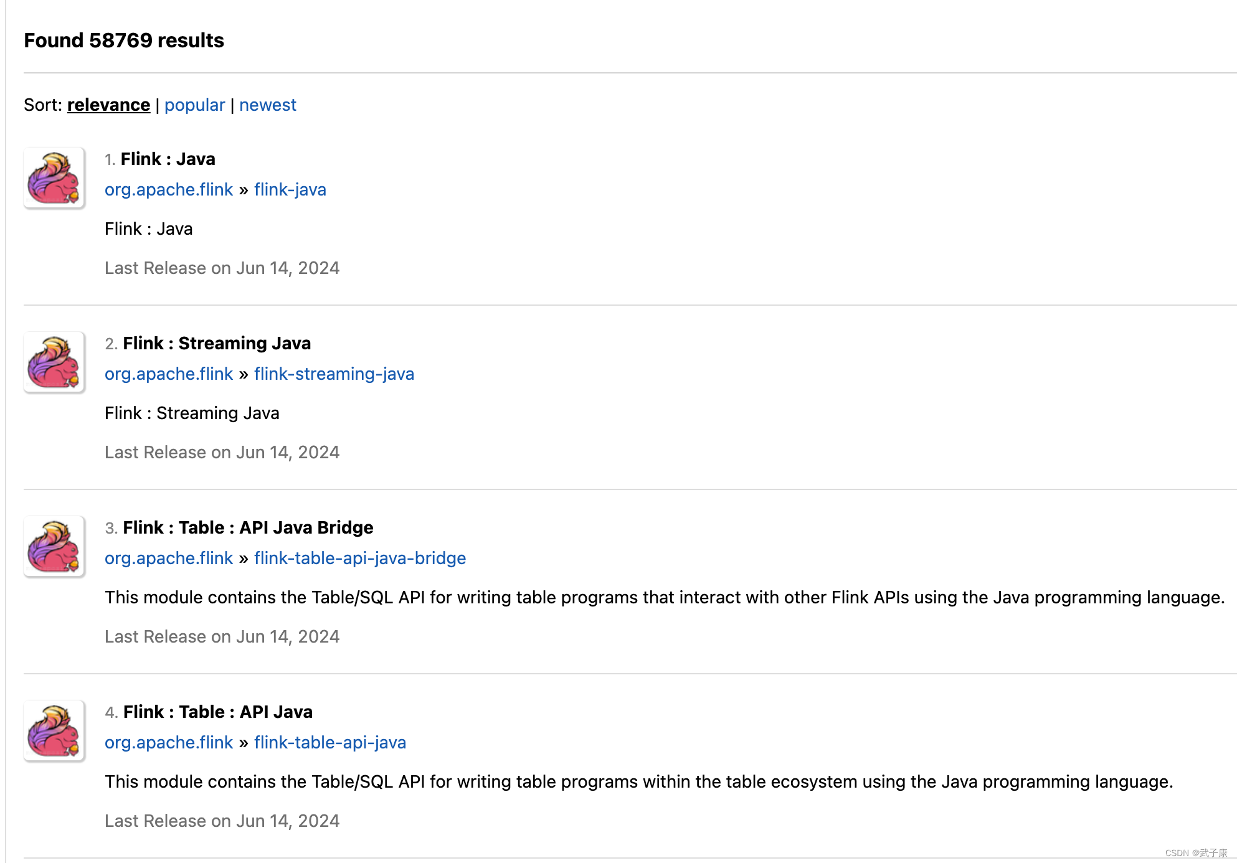Screen dimensions: 1237x863
Task: Click the Flink : Streaming Java heading
Action: pos(216,343)
